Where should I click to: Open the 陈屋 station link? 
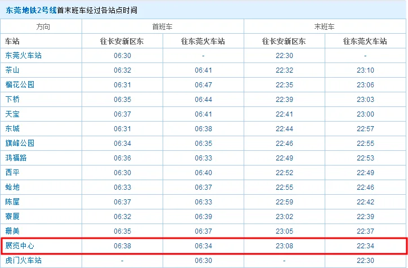coord(12,202)
